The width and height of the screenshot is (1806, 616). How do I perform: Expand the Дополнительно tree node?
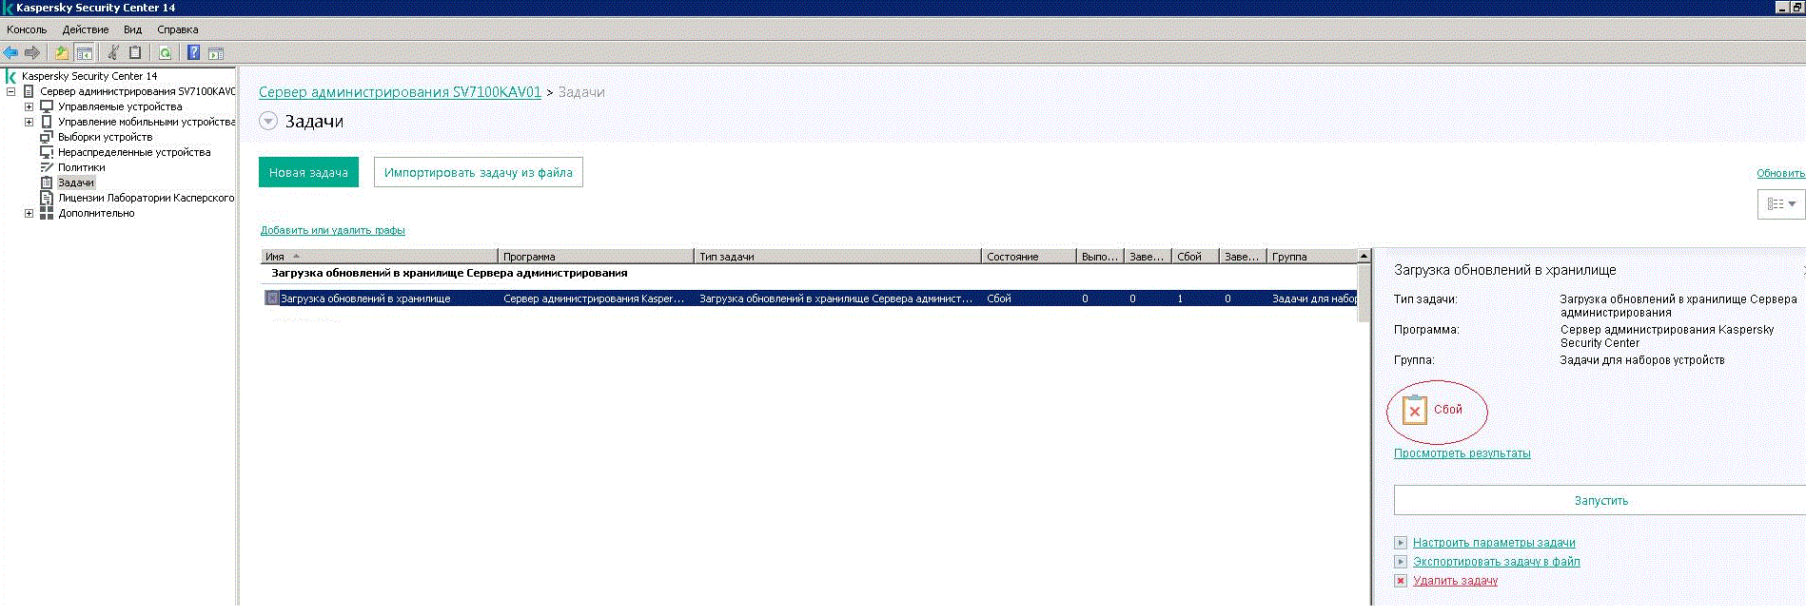(29, 213)
